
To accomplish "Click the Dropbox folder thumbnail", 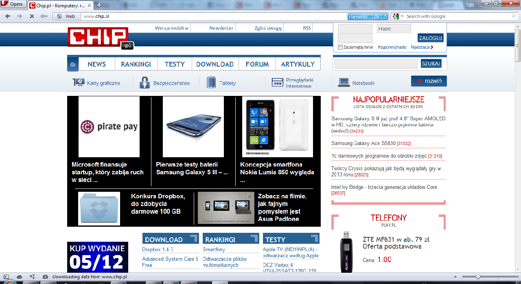I will point(99,208).
